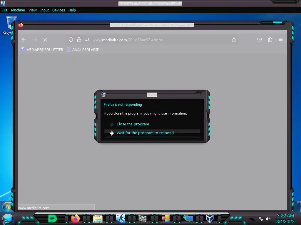Open the 64-bit Windows 7 taskbar icon

coord(121,218)
